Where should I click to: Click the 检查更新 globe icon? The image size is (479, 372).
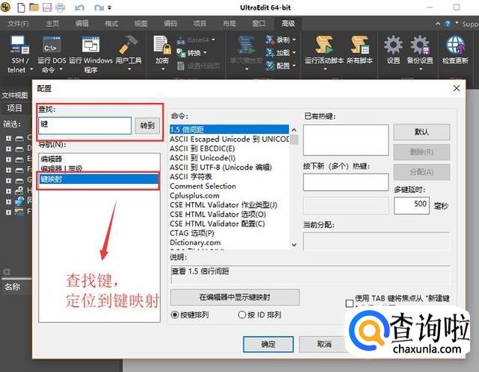[455, 45]
